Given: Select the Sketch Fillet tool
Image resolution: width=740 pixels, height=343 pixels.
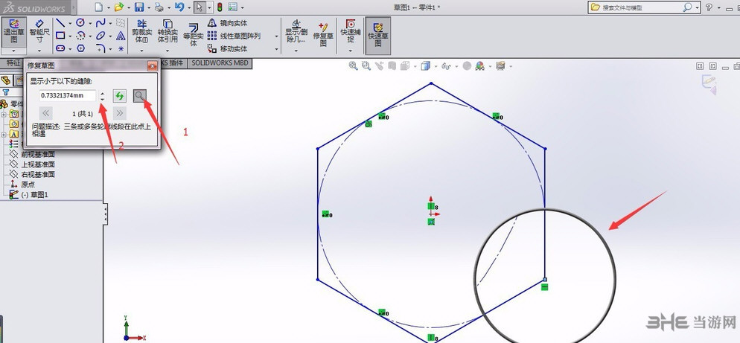Looking at the screenshot, I should 101,48.
